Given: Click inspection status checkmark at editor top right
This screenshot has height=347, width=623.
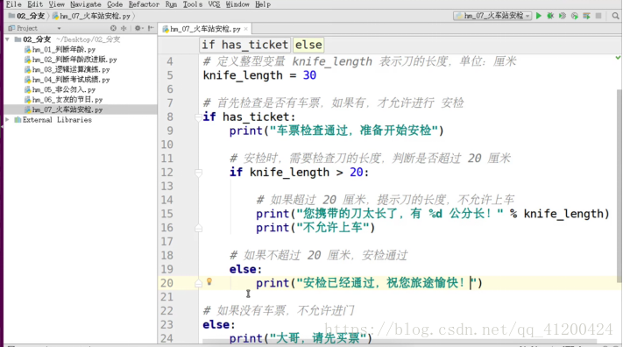Looking at the screenshot, I should coord(618,58).
